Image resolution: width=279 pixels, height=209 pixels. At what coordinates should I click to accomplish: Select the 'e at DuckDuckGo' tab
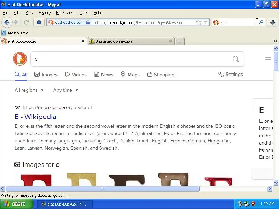tap(43, 41)
